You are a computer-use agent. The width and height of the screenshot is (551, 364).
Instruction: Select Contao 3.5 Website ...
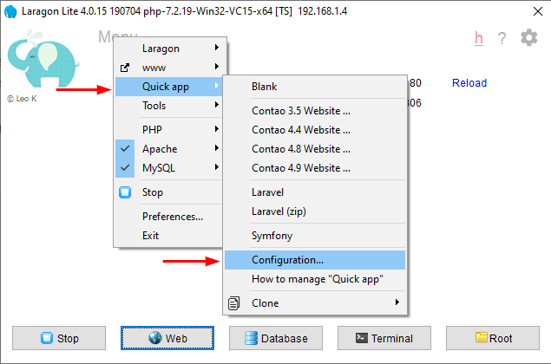tap(315, 111)
